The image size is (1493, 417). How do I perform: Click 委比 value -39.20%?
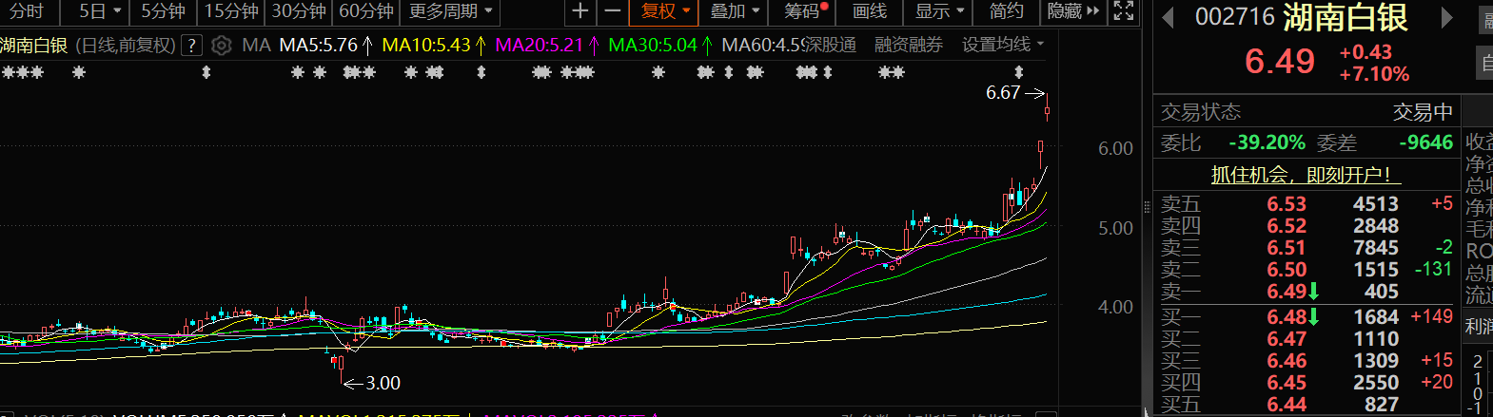pyautogui.click(x=1267, y=142)
